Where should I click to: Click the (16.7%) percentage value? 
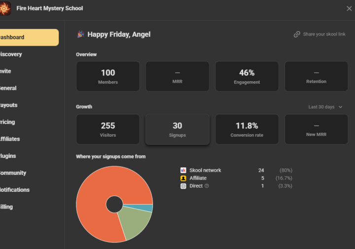(284, 178)
